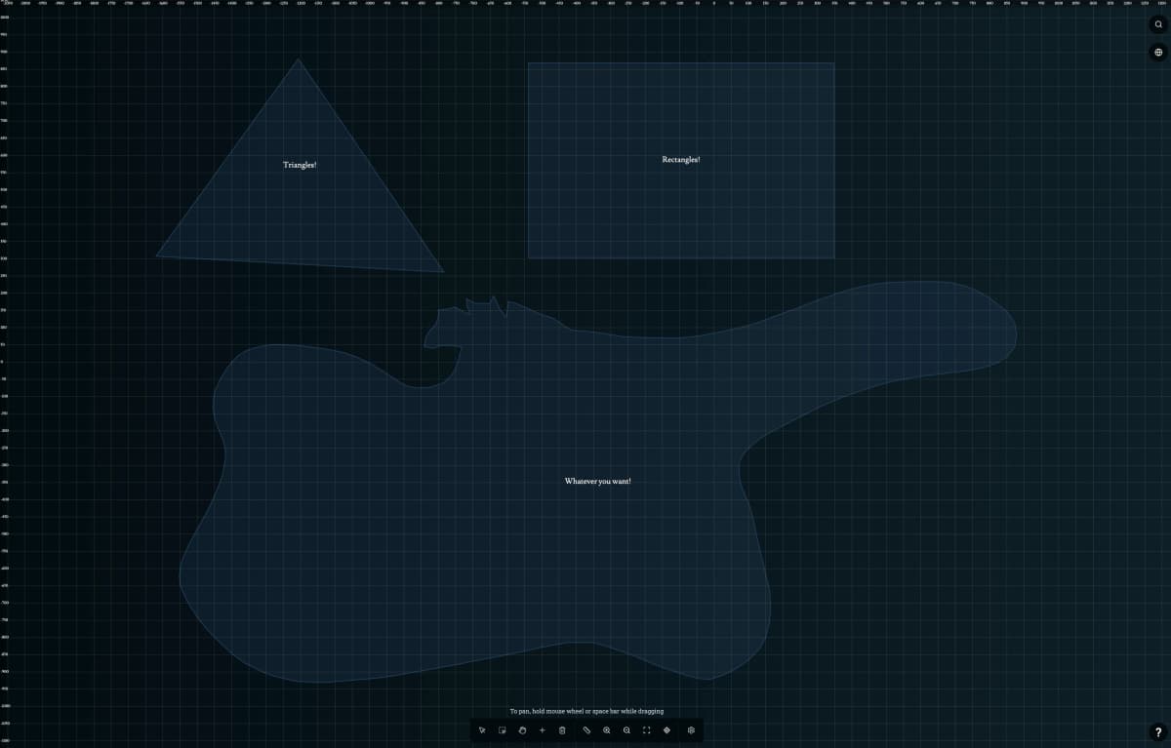Click the "Whatever you want!" label
The image size is (1171, 748).
coord(597,481)
